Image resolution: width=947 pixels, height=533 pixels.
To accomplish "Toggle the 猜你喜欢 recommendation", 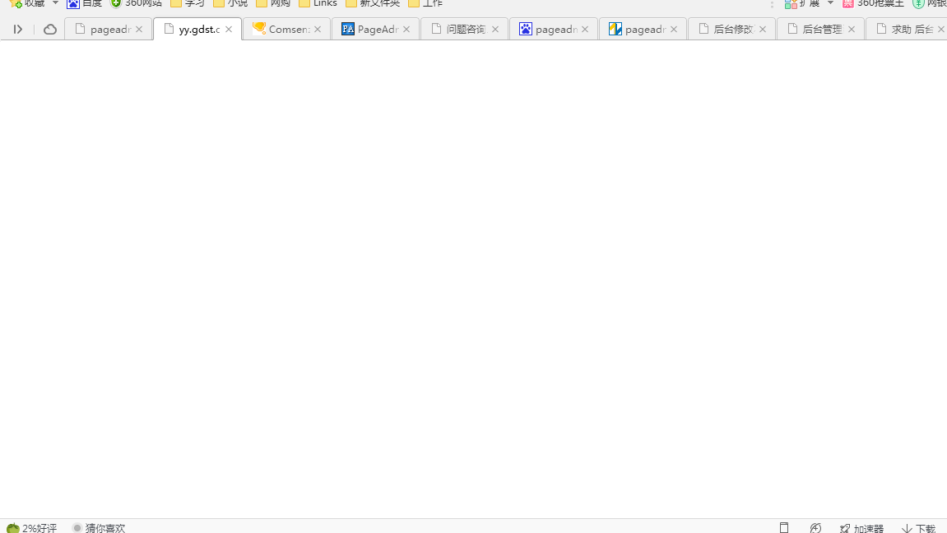I will [x=99, y=528].
